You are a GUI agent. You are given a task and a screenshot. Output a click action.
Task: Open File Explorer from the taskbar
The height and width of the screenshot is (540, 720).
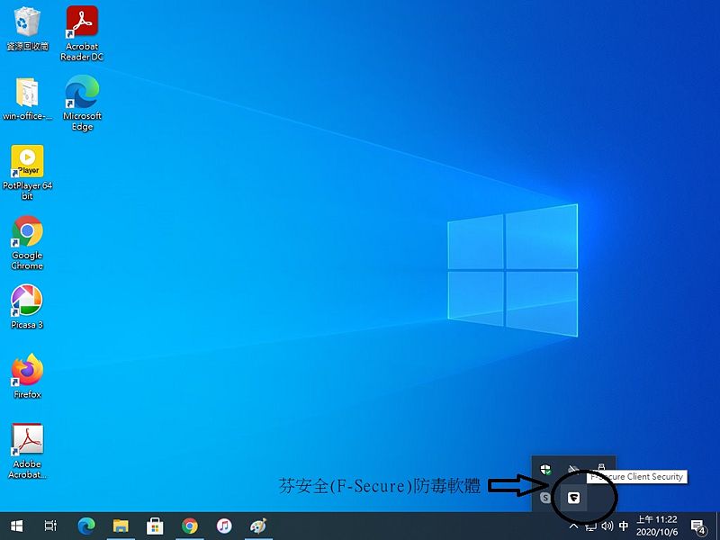point(121,526)
